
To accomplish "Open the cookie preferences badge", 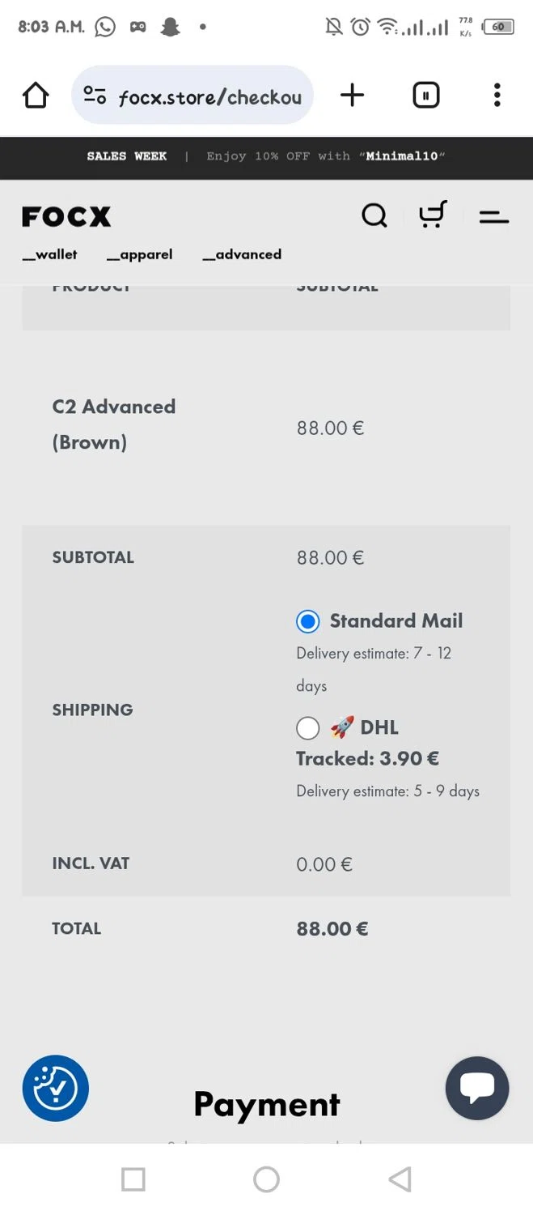I will pyautogui.click(x=56, y=1088).
